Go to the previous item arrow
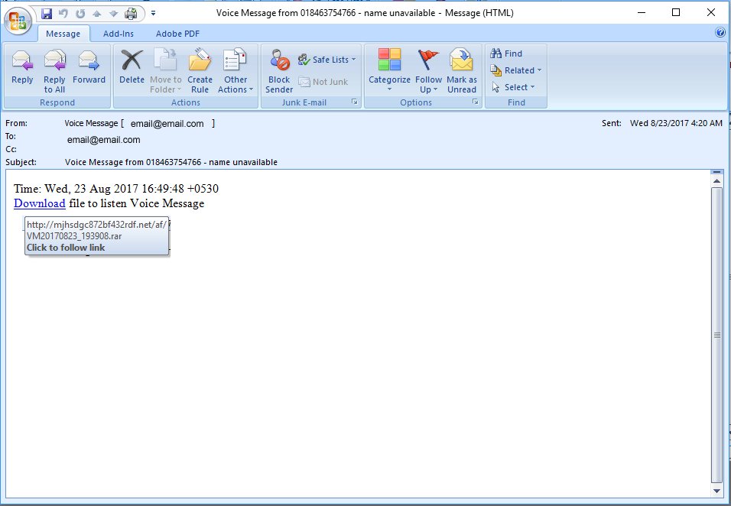Image resolution: width=731 pixels, height=506 pixels. click(x=97, y=14)
